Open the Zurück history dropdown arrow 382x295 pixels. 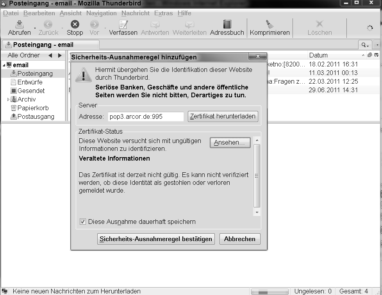62,28
